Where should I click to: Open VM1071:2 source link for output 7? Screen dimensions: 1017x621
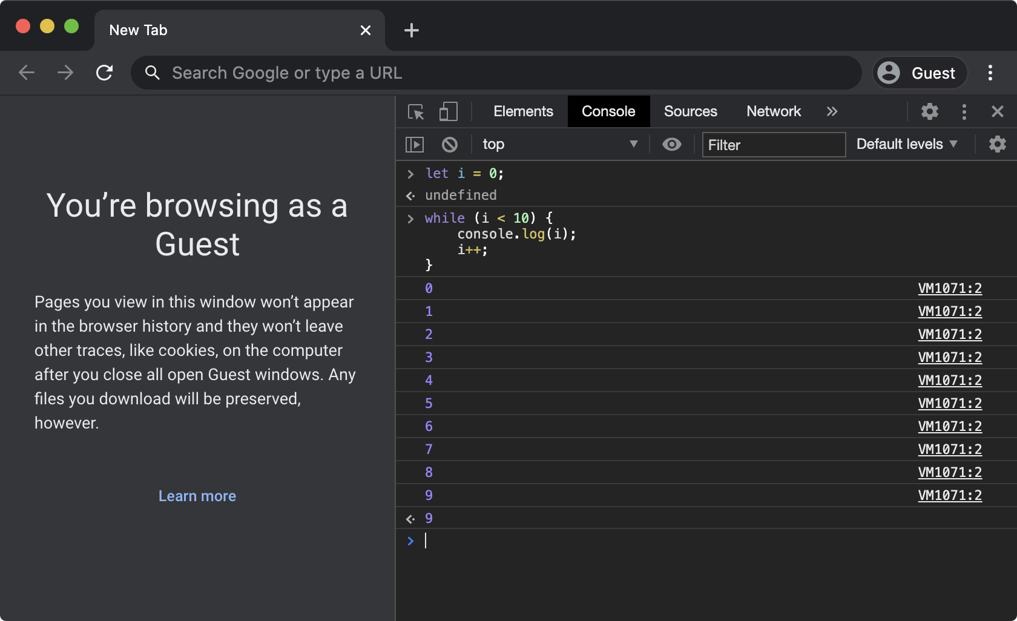coord(950,450)
